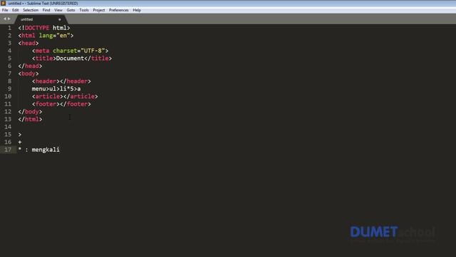Click the title Document line
456x257 pixels.
click(72, 59)
